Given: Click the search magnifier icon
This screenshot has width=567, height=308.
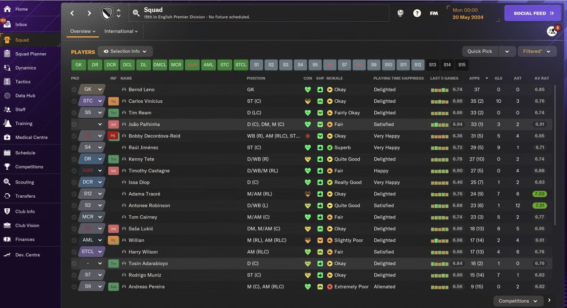Looking at the screenshot, I should (x=136, y=13).
